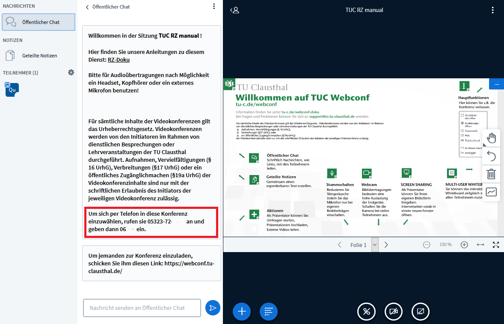Send chat message with arrow button
Viewport: 504px width, 324px height.
[x=213, y=308]
